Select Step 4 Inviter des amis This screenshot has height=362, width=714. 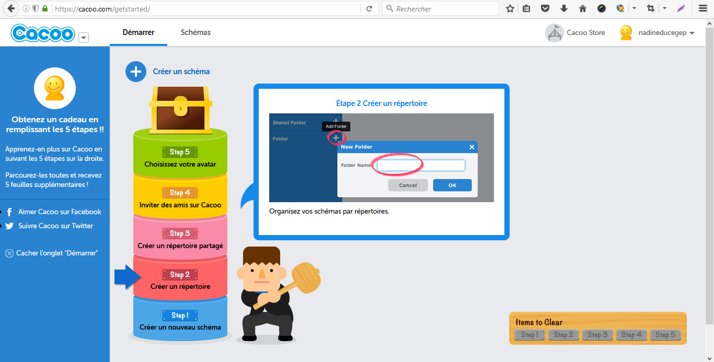pyautogui.click(x=180, y=198)
